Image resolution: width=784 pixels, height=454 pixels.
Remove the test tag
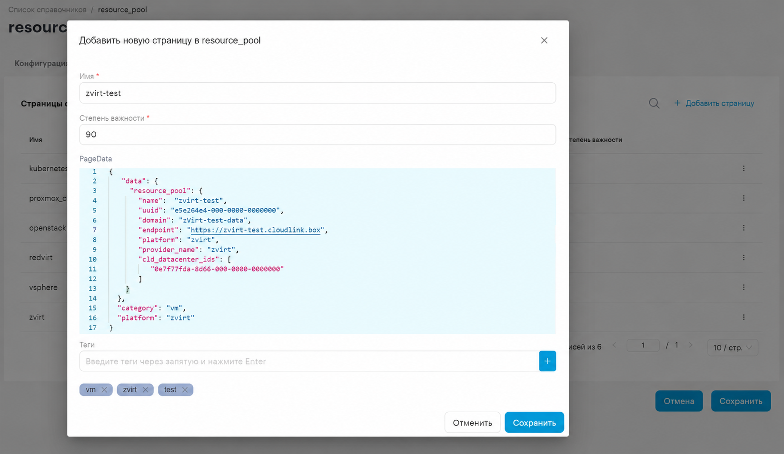pyautogui.click(x=185, y=390)
